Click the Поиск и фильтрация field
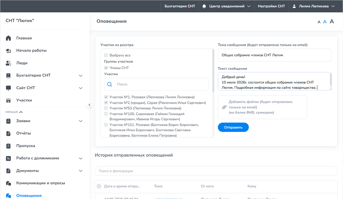343x199 pixels. [216, 171]
